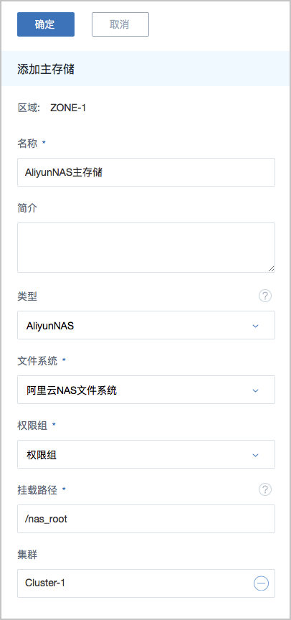Image resolution: width=291 pixels, height=620 pixels.
Task: Open help icon next to 挂载路径
Action: (x=265, y=490)
